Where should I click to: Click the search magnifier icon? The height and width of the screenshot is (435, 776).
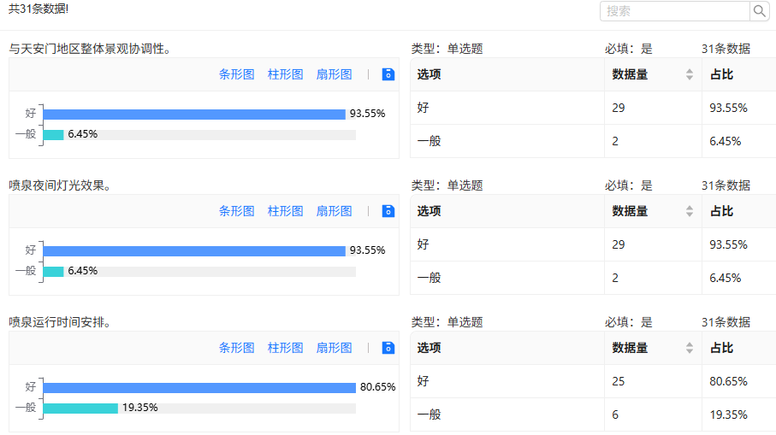point(759,11)
